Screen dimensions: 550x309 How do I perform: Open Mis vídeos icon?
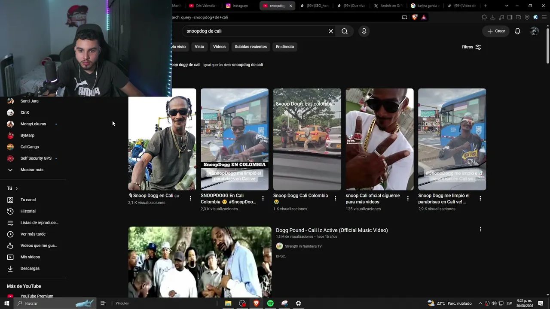[x=10, y=257]
